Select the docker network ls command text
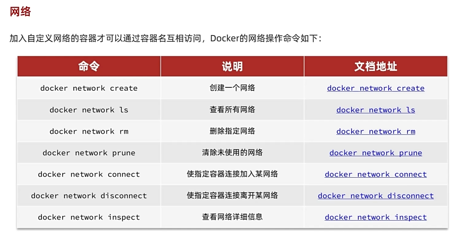 89,110
